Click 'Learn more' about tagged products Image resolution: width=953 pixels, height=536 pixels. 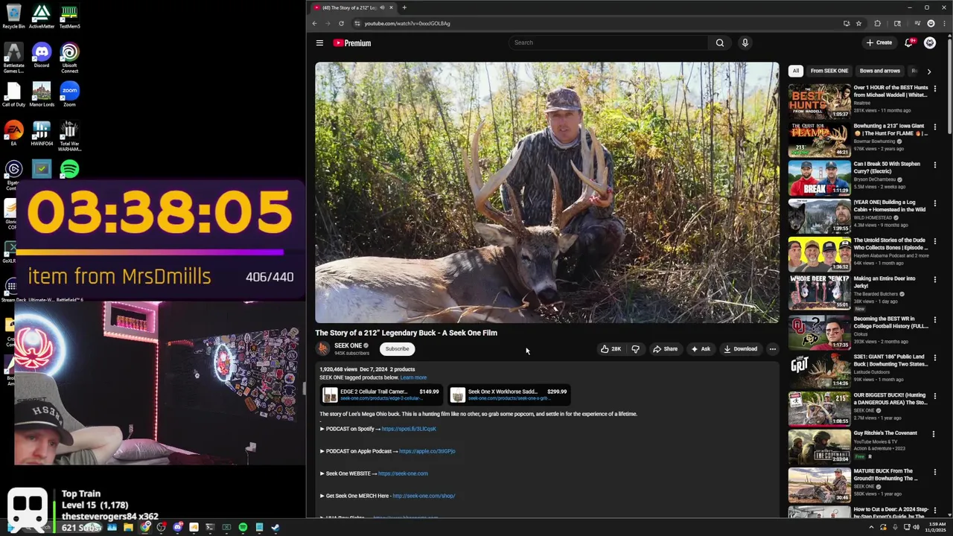(x=413, y=377)
